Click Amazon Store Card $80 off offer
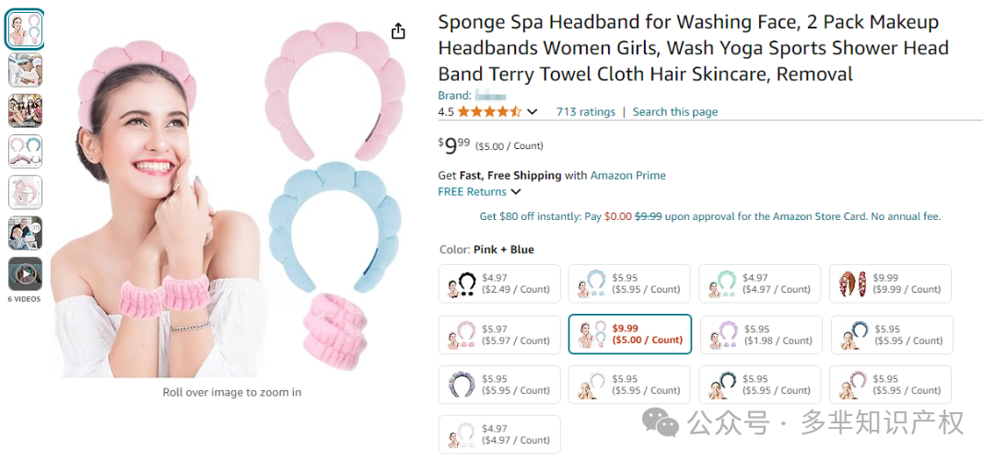 tap(710, 217)
